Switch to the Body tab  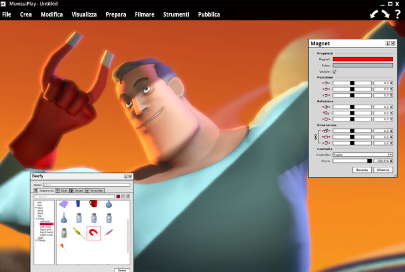point(62,191)
